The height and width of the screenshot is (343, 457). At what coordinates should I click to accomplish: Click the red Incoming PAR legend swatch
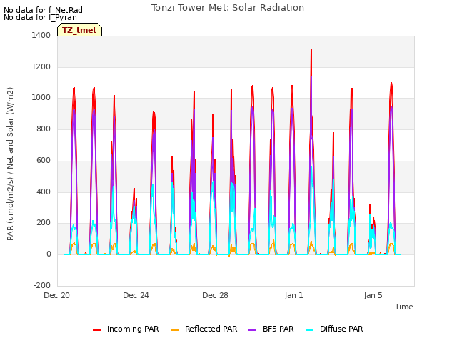[97, 330]
